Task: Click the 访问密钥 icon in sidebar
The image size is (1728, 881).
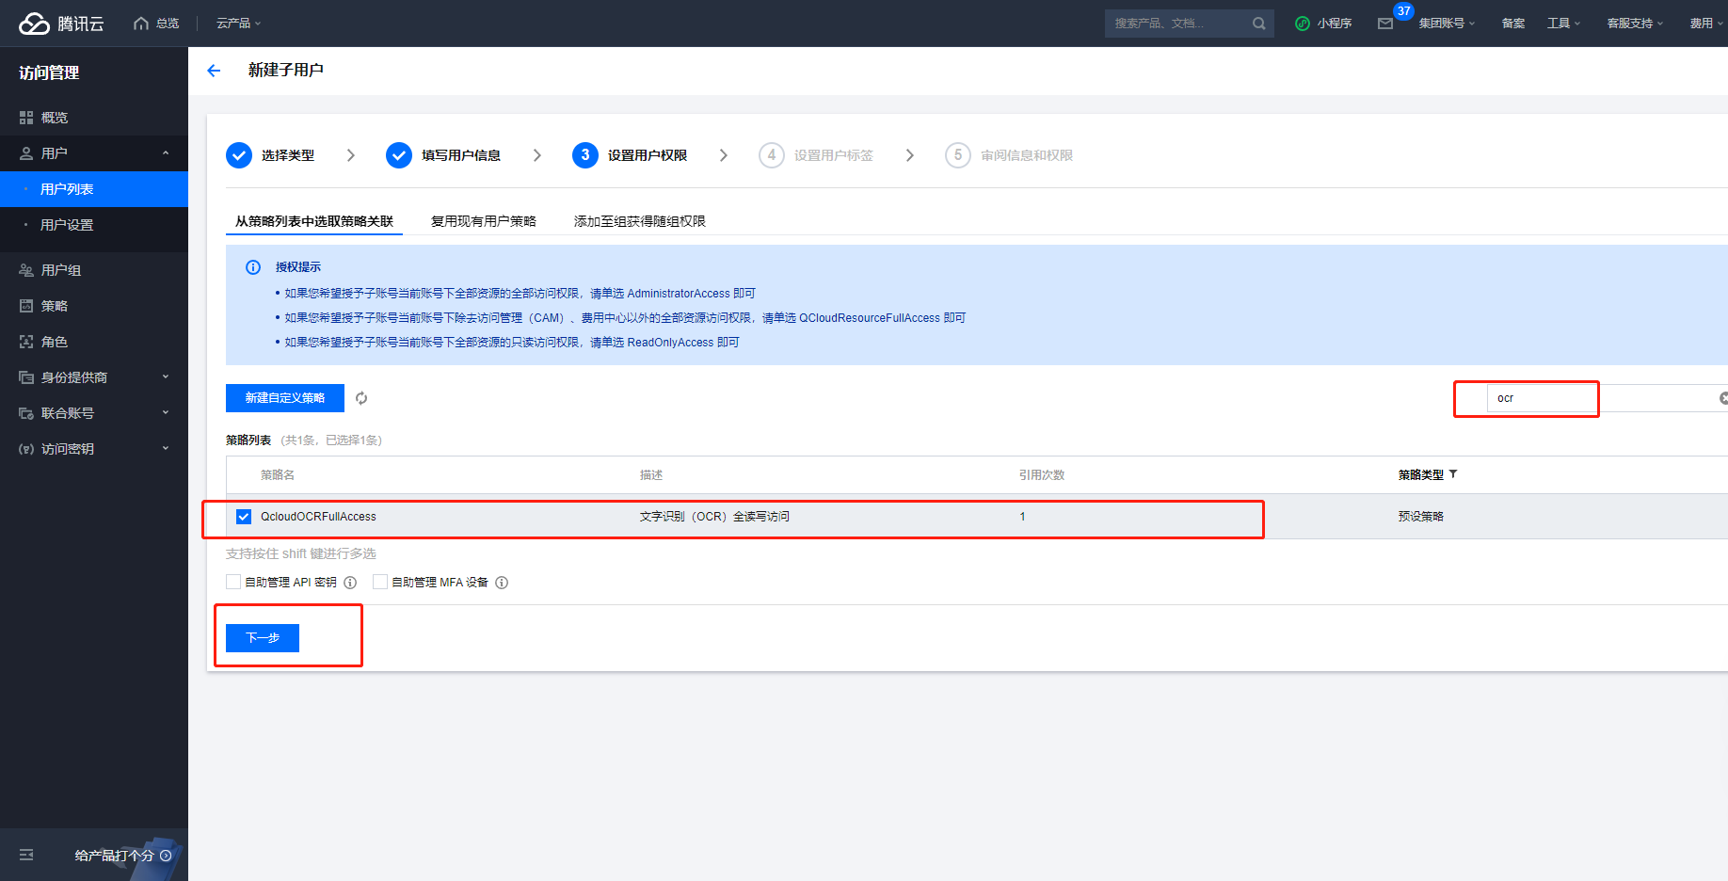Action: point(26,449)
